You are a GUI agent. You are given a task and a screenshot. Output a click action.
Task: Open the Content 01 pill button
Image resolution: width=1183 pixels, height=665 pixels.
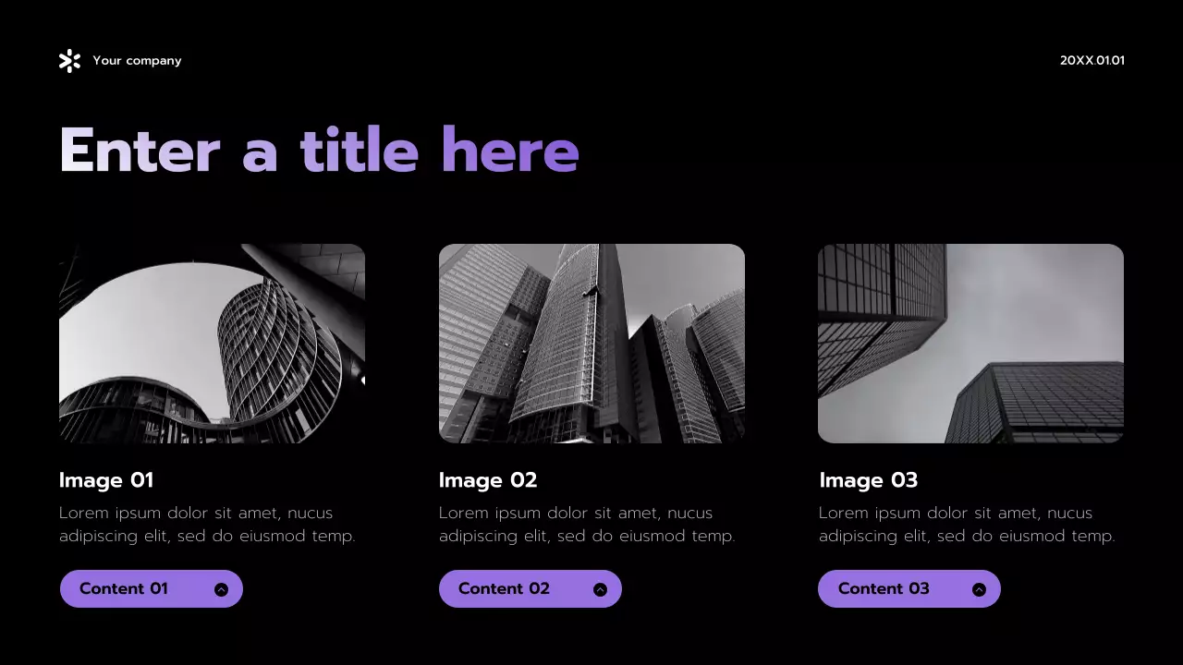click(x=152, y=588)
